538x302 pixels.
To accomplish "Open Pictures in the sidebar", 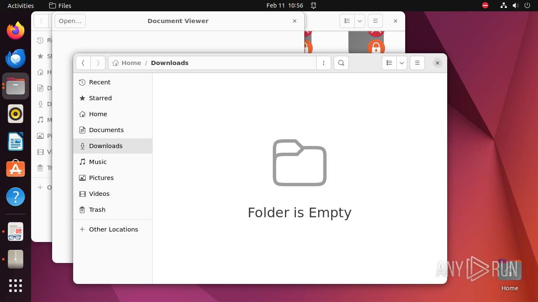I will (113, 178).
